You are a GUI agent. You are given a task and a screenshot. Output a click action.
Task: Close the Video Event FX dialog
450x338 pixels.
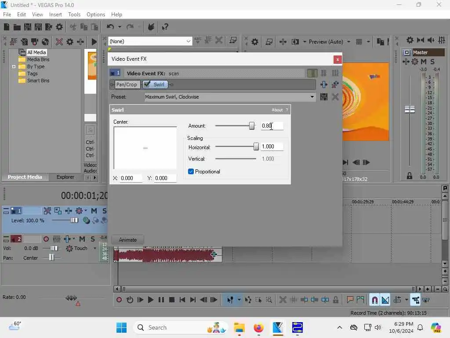pos(337,59)
